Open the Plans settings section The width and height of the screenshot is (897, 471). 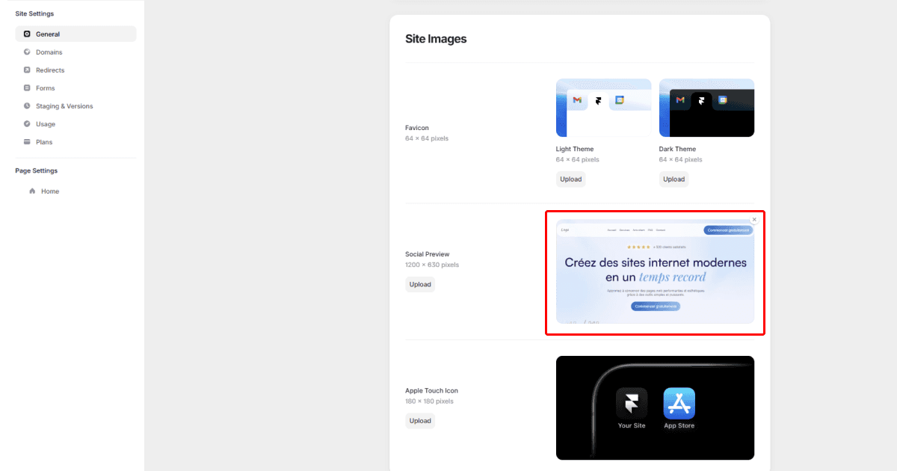pos(43,141)
